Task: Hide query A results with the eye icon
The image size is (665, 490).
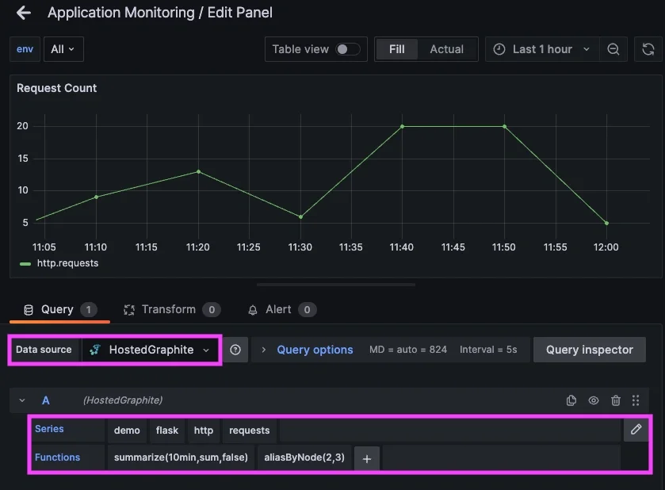Action: tap(594, 400)
